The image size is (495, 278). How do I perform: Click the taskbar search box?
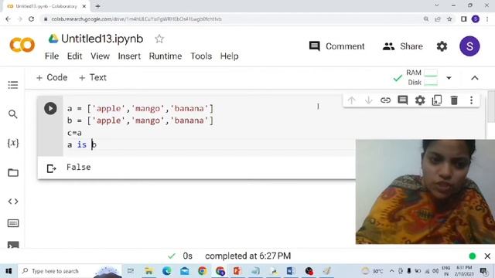(70, 271)
